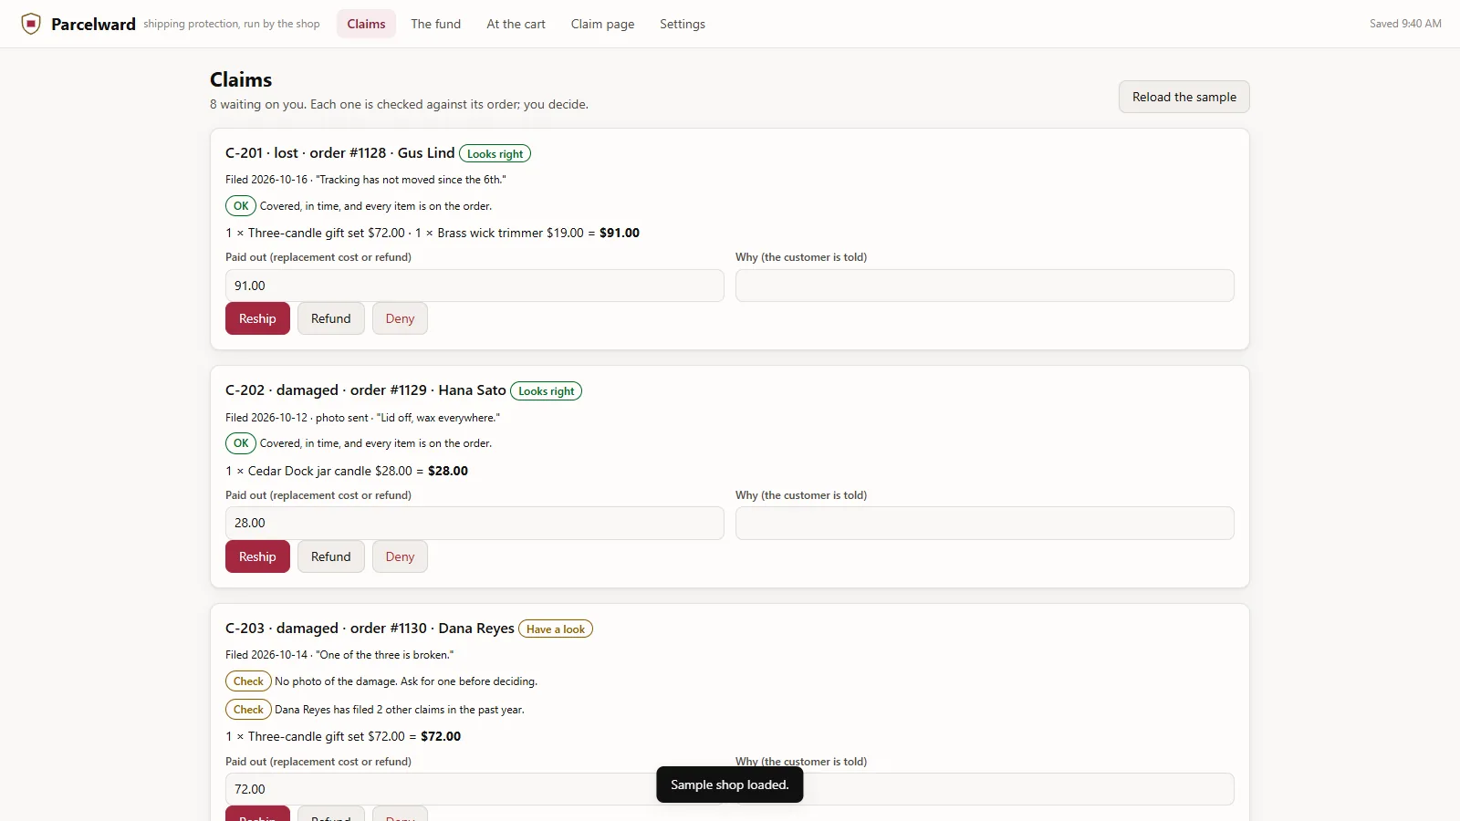
Task: Click the Check pill beside the no-photo warning
Action: coord(248,681)
